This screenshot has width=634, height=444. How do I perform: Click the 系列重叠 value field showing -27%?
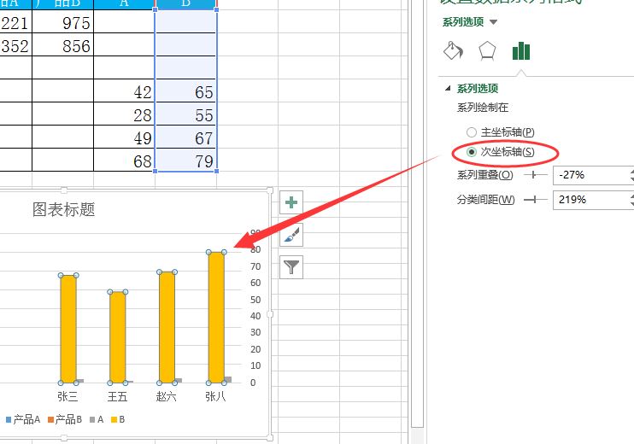[x=590, y=175]
